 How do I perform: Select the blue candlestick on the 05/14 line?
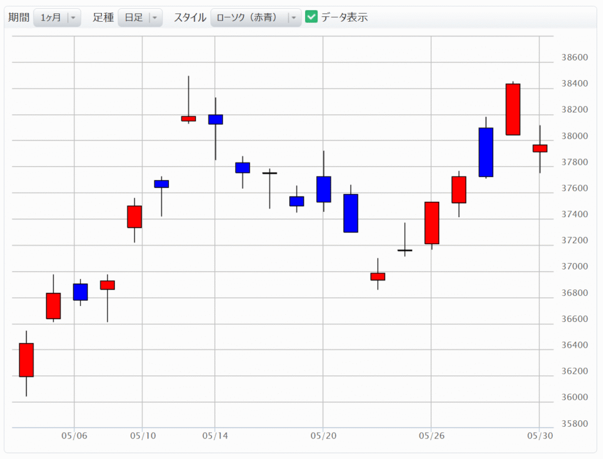pyautogui.click(x=216, y=119)
